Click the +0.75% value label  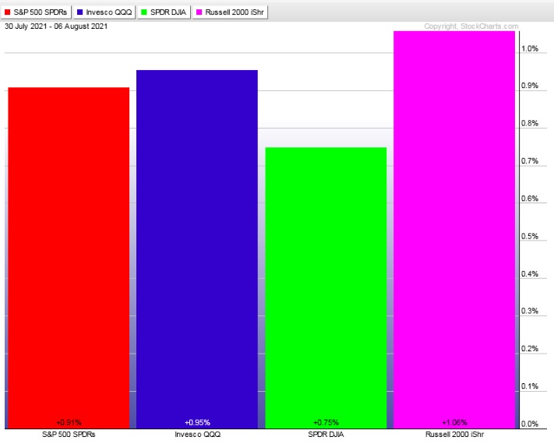click(326, 422)
